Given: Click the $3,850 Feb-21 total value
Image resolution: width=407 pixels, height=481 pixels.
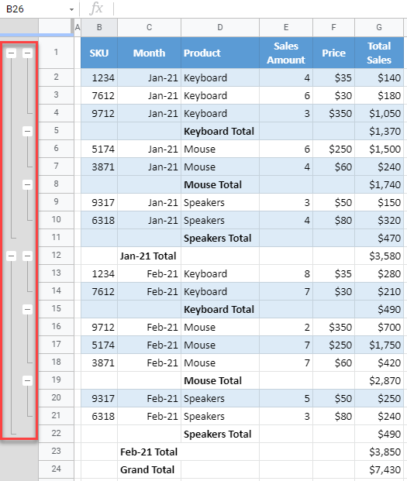Looking at the screenshot, I should tap(379, 452).
